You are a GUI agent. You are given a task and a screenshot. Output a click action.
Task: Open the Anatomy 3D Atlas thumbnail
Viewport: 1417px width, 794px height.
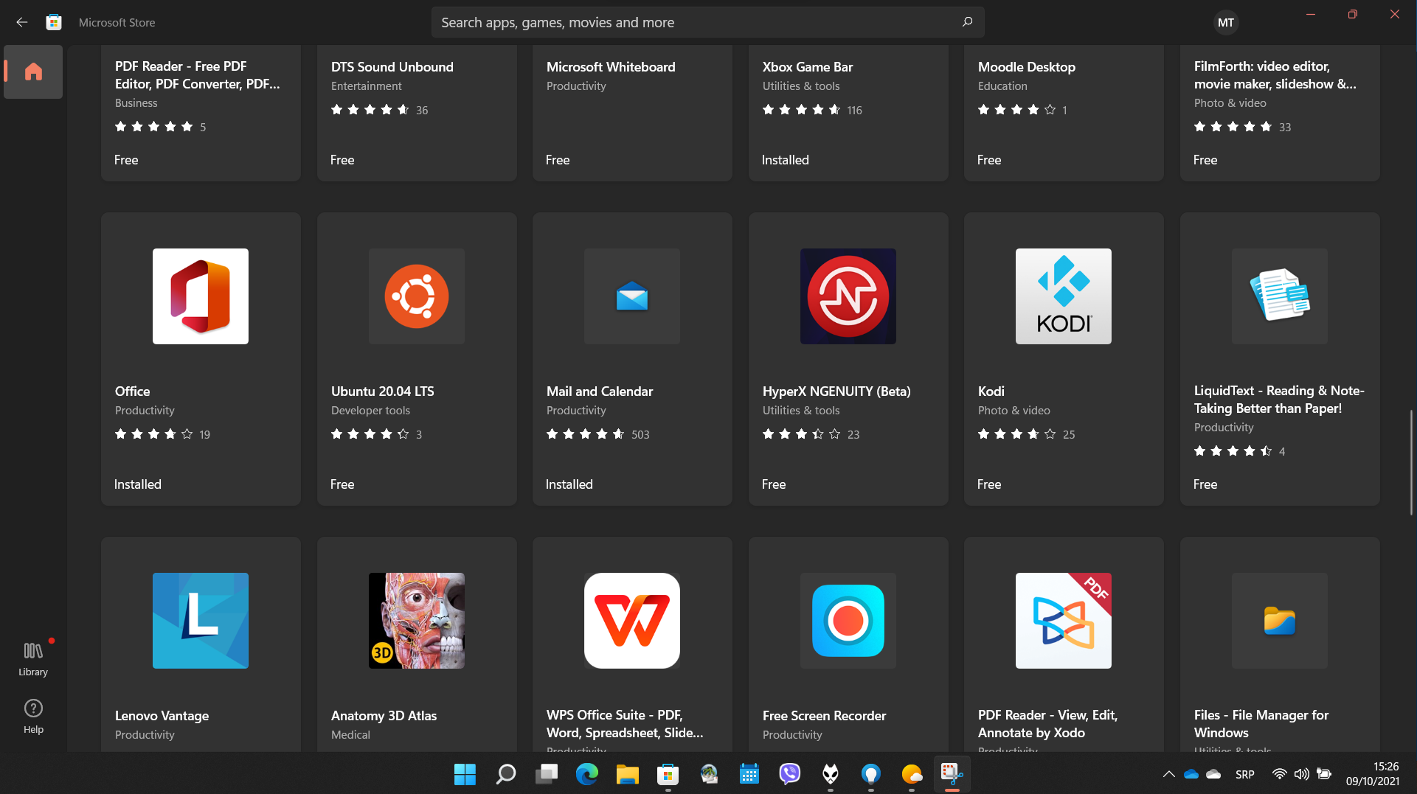(417, 621)
